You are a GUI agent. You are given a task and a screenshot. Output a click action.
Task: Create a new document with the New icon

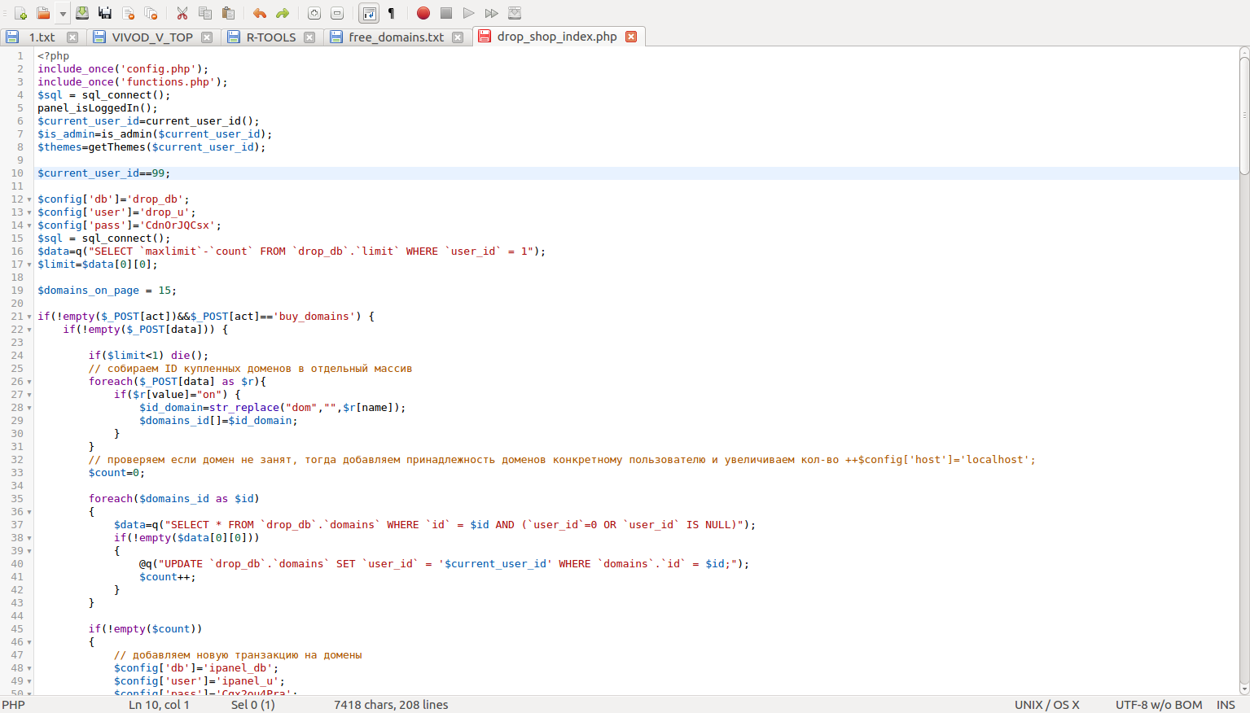21,13
